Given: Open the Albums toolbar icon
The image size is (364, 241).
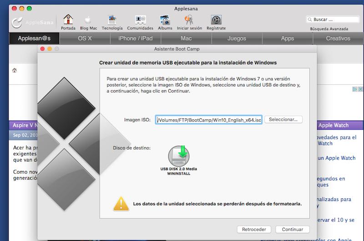Looking at the screenshot, I should click(x=165, y=20).
